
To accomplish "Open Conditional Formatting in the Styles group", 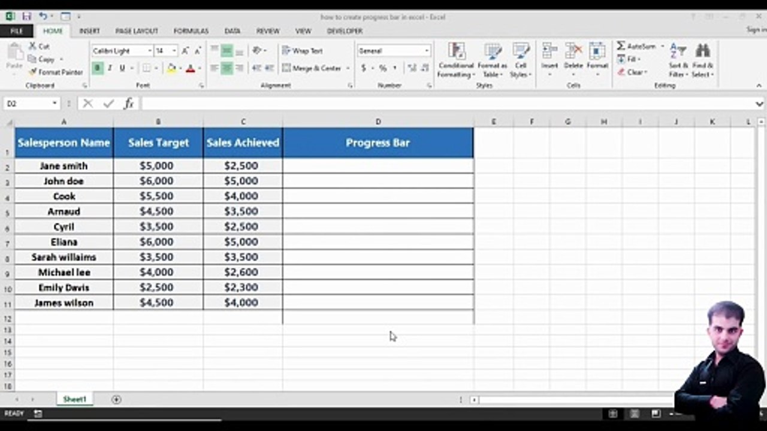I will (456, 60).
